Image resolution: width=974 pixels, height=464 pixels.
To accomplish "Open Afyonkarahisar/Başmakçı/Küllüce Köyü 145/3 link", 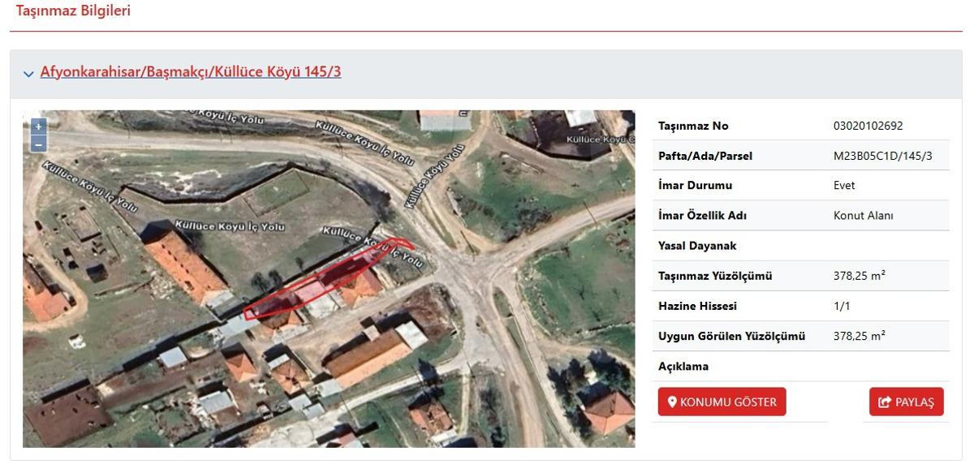I will (x=191, y=72).
